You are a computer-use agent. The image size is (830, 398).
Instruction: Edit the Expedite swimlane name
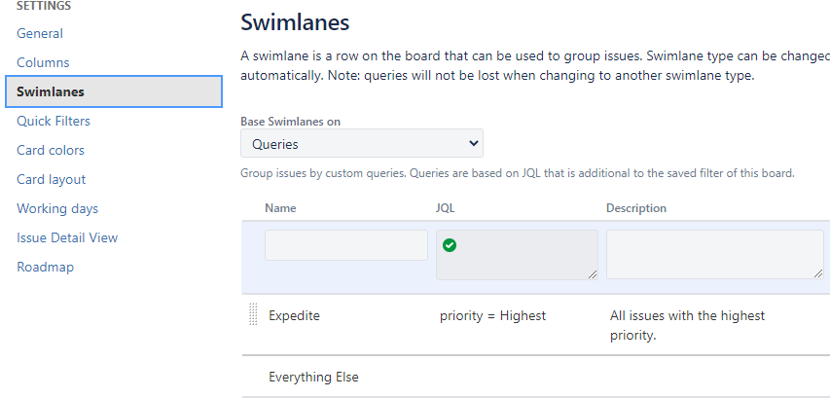click(294, 316)
